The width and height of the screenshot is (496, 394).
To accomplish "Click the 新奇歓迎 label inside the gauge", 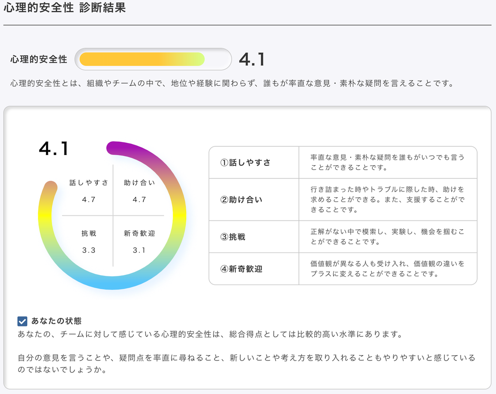I will click(139, 233).
